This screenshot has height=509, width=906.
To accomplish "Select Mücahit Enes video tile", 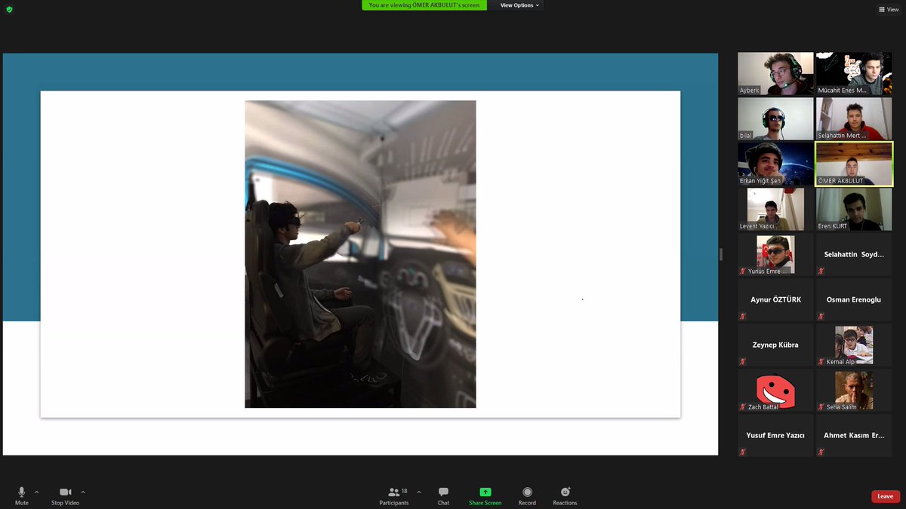I will coord(854,74).
